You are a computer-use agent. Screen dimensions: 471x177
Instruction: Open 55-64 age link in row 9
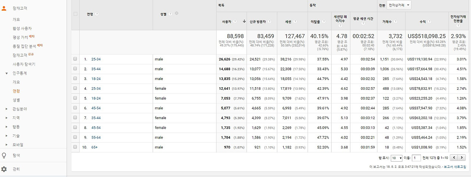pyautogui.click(x=96, y=138)
